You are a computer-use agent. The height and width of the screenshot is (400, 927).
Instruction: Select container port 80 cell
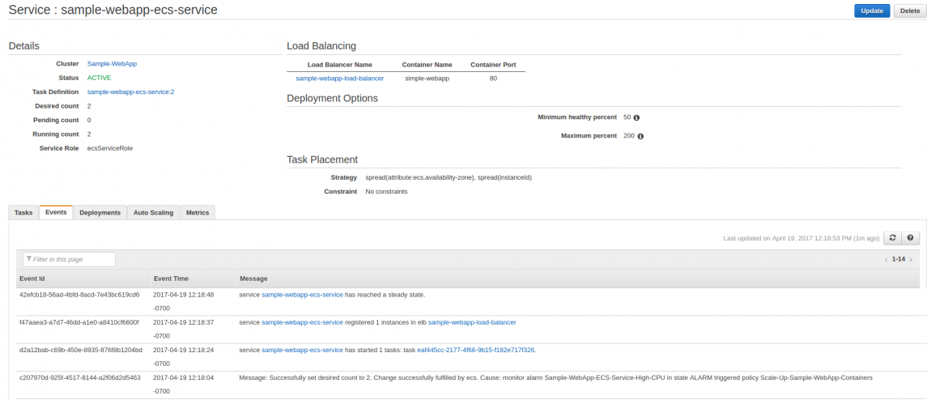pyautogui.click(x=493, y=78)
